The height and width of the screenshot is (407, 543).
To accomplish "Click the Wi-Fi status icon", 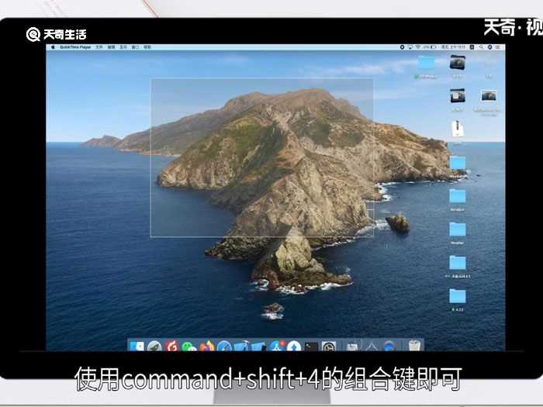I will [417, 47].
